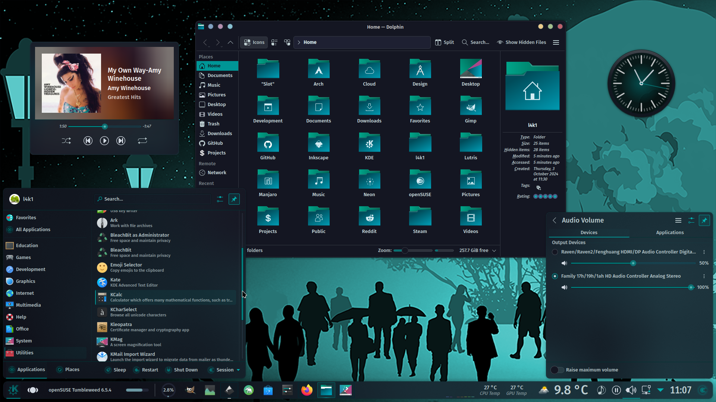Switch to Devices tab in Audio Volume

[589, 233]
